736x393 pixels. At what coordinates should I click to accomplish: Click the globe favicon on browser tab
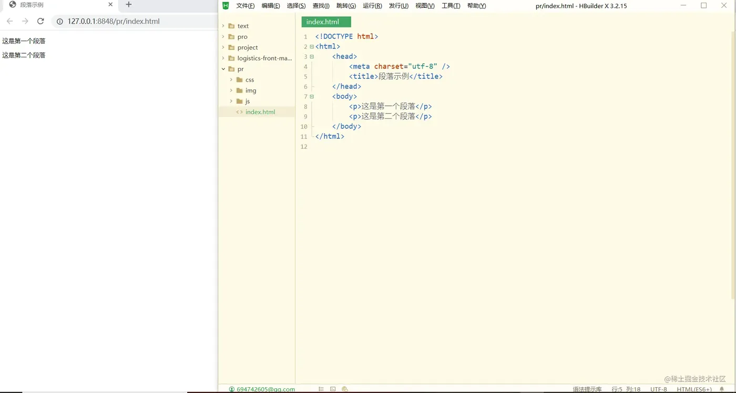coord(13,5)
